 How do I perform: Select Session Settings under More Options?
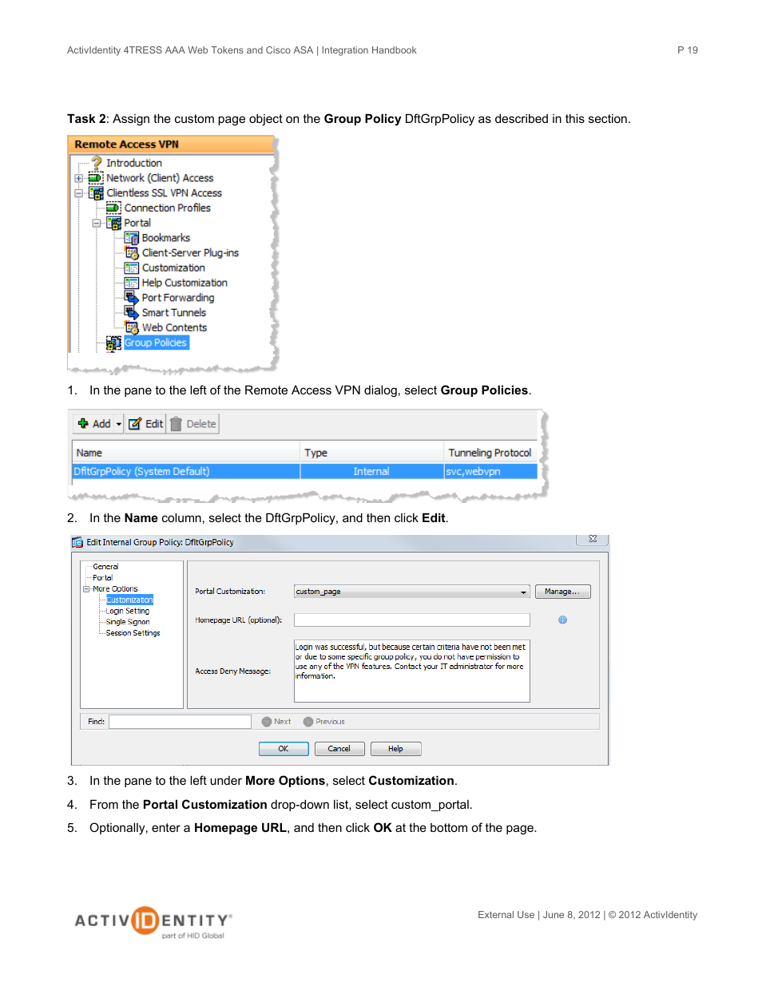[133, 633]
